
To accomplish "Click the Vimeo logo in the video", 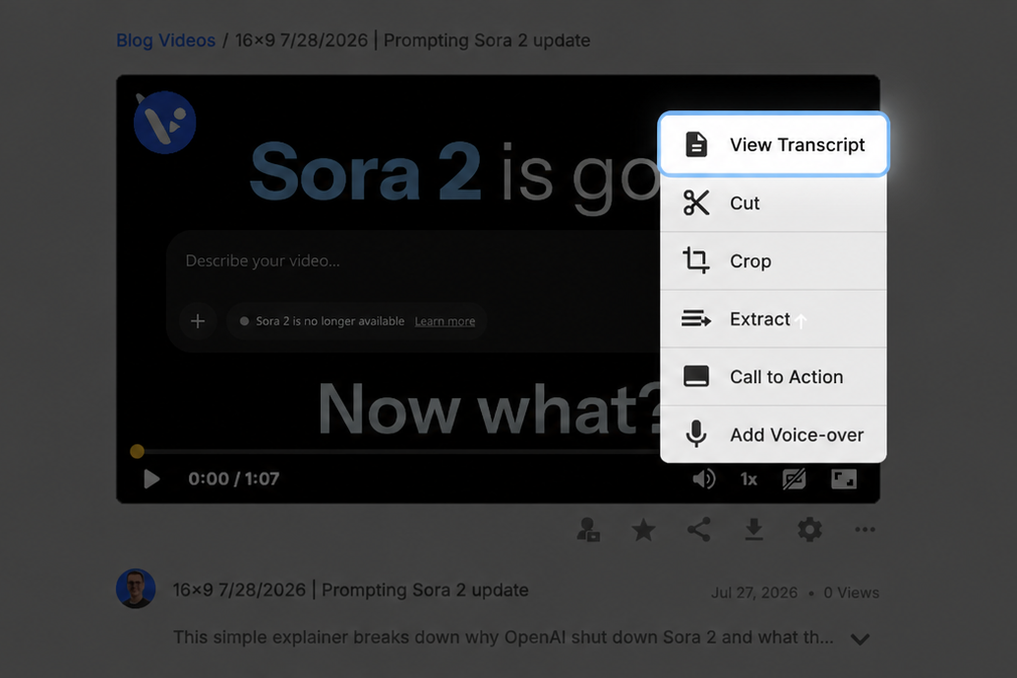I will click(x=164, y=122).
